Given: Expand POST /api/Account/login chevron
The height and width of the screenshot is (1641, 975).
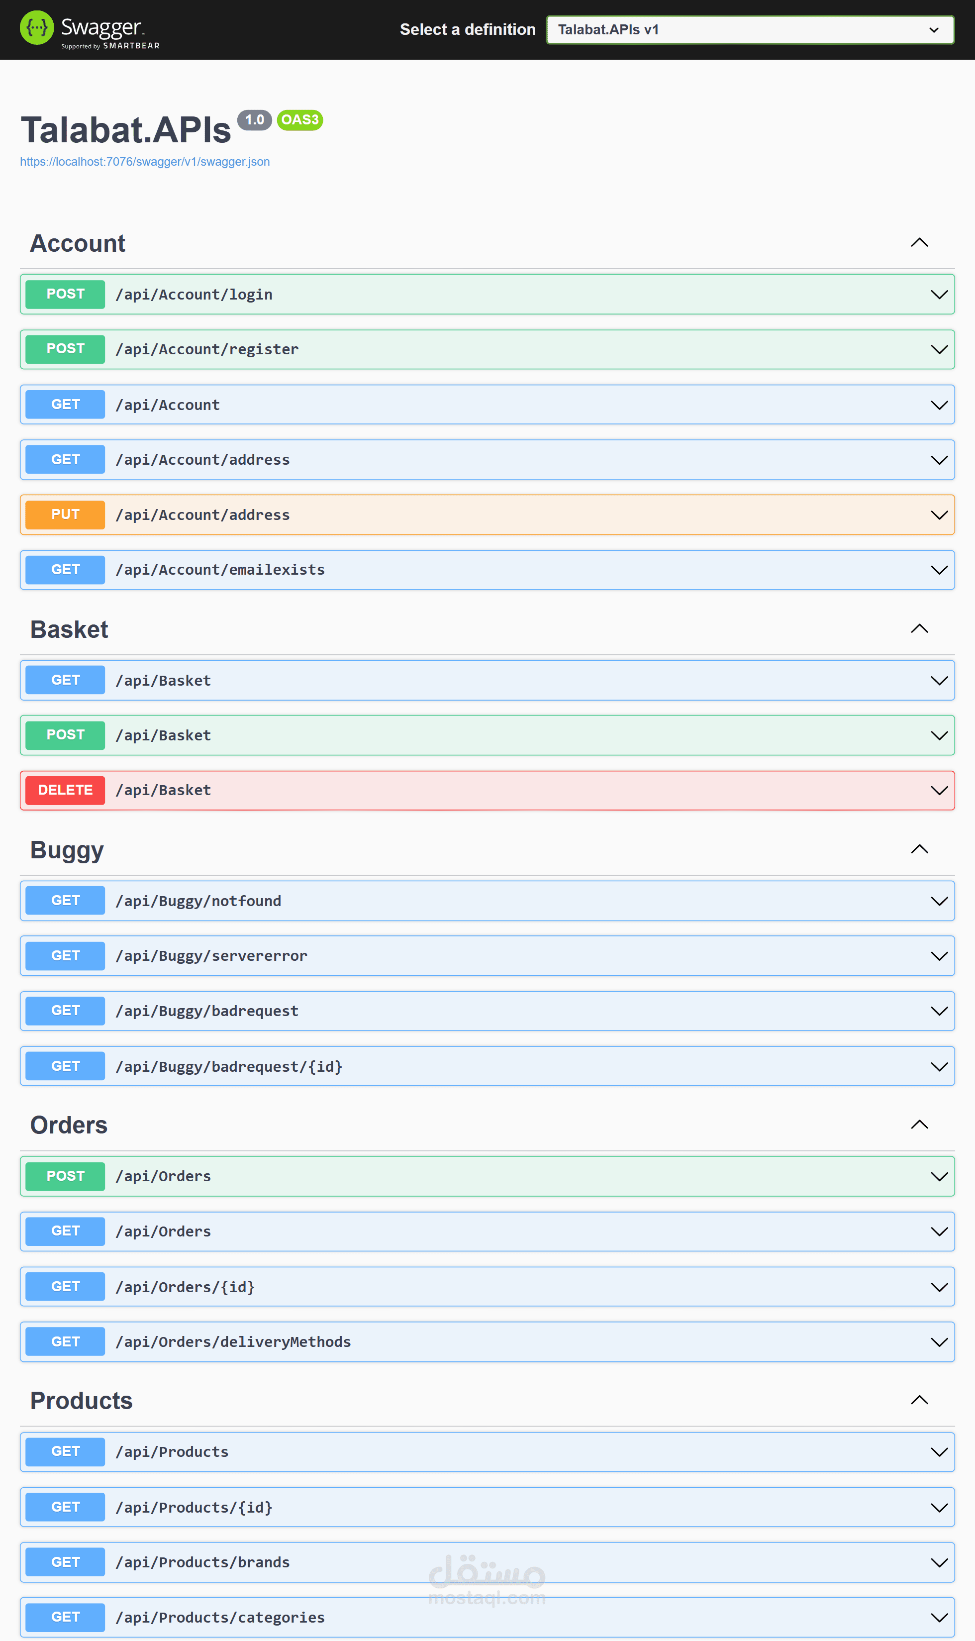Looking at the screenshot, I should click(939, 295).
